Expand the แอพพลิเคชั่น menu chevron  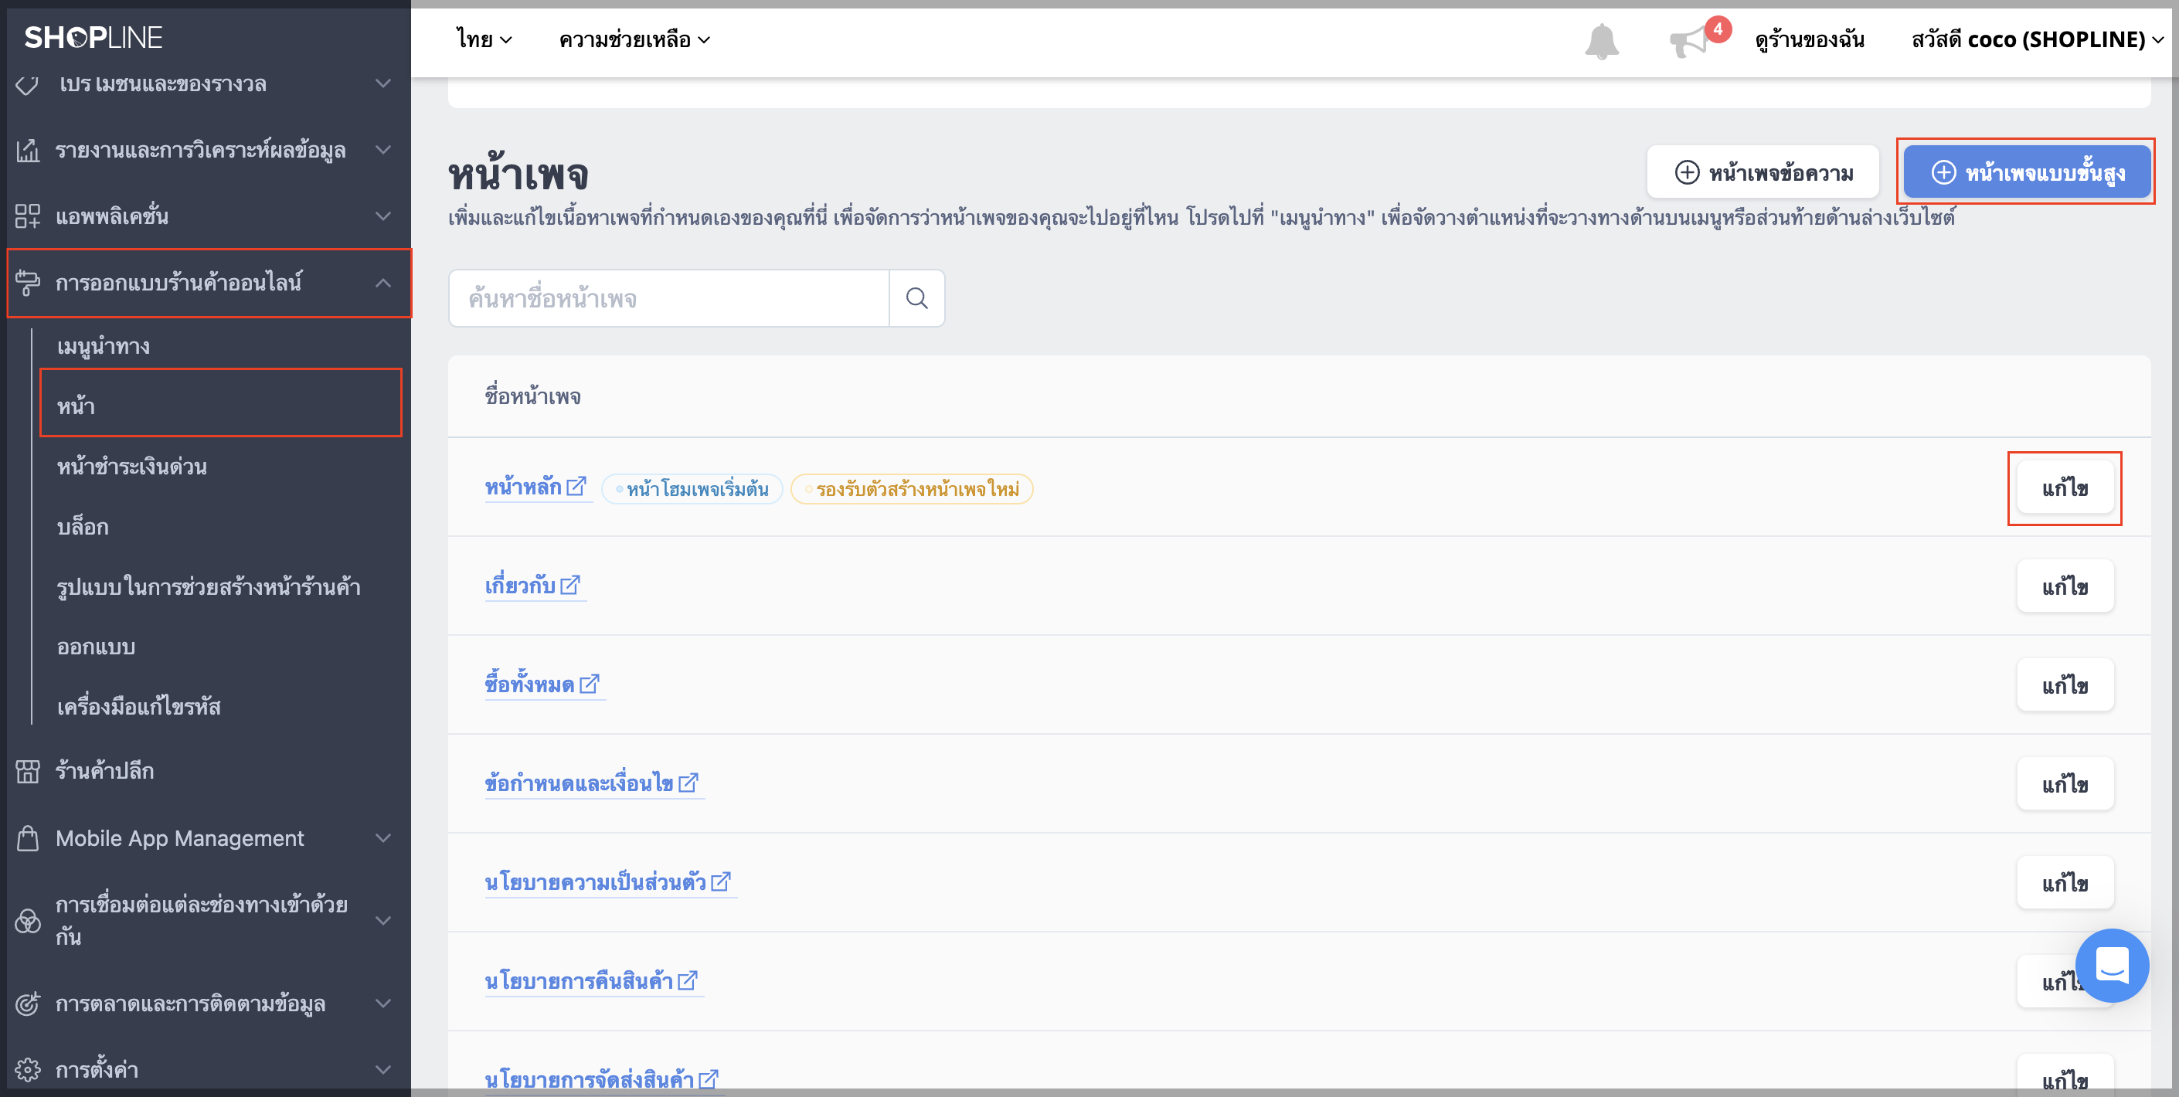click(x=383, y=216)
